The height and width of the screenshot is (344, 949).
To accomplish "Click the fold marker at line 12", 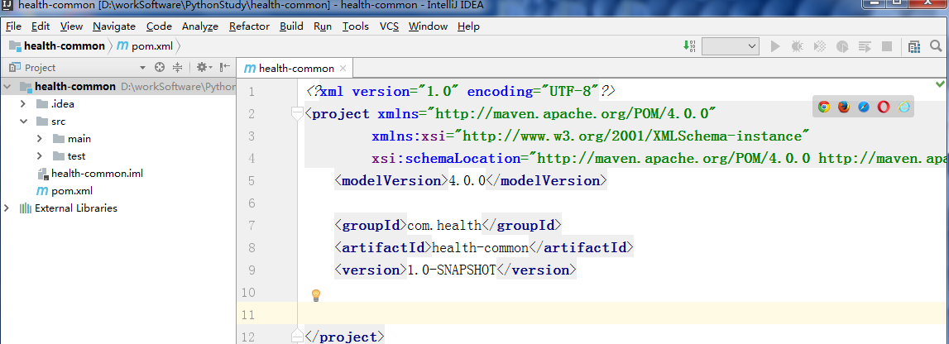I will (297, 336).
